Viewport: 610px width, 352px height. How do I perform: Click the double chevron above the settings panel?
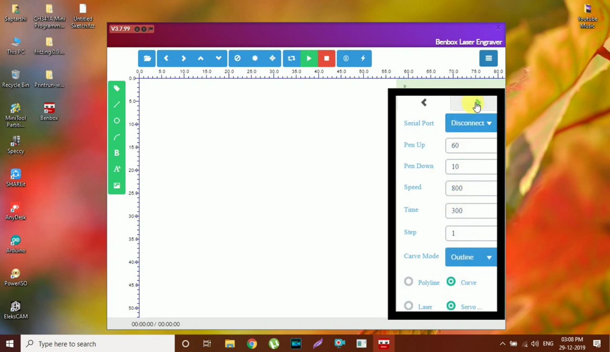coord(405,86)
